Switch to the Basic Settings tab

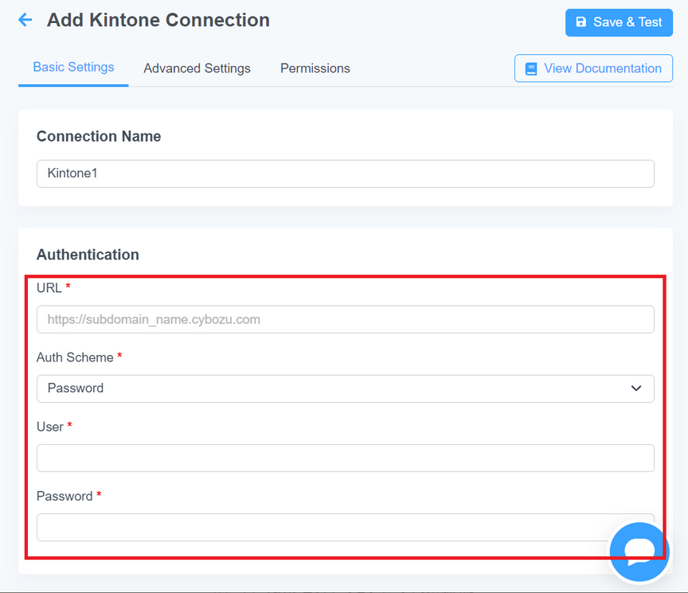73,67
